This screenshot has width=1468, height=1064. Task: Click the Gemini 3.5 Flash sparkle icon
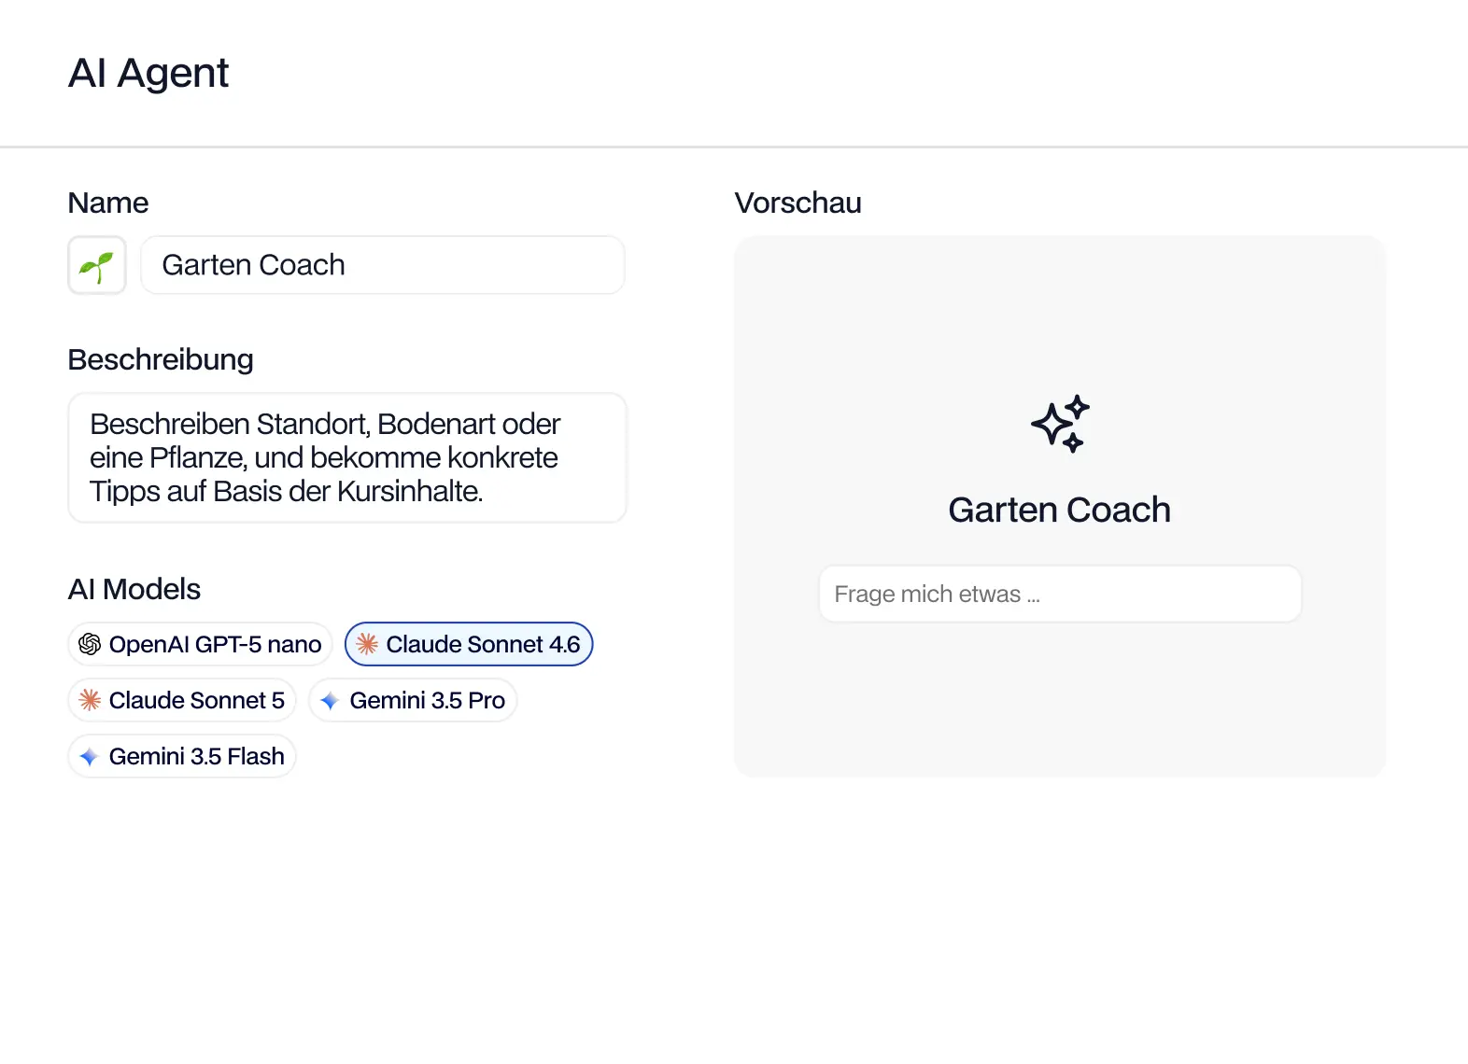tap(90, 757)
